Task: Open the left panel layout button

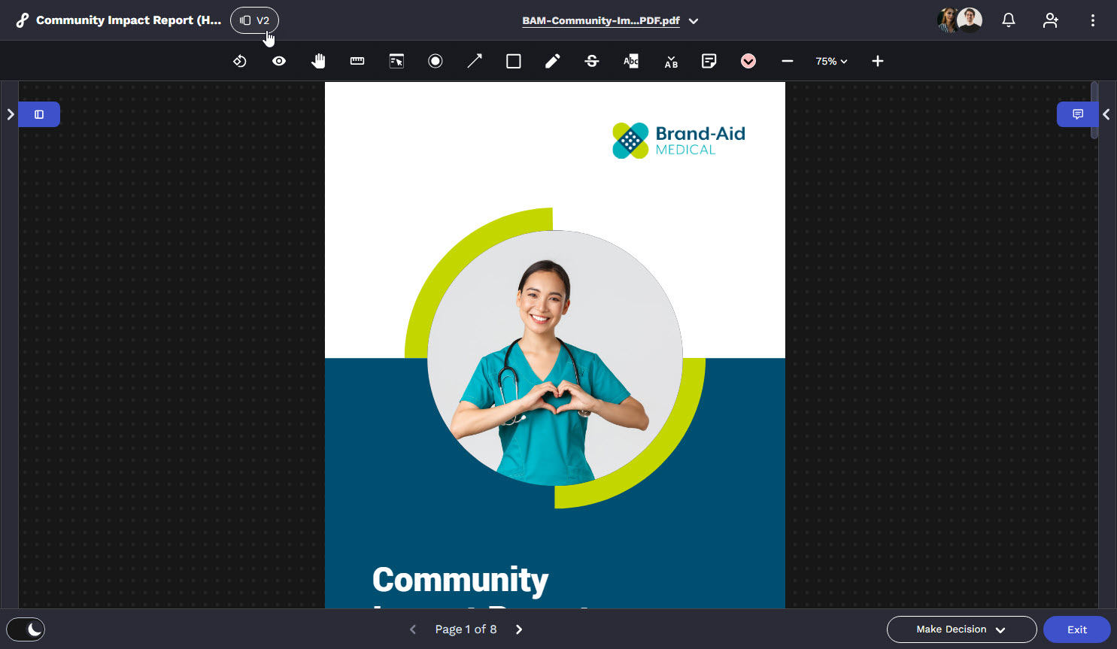Action: (x=39, y=114)
